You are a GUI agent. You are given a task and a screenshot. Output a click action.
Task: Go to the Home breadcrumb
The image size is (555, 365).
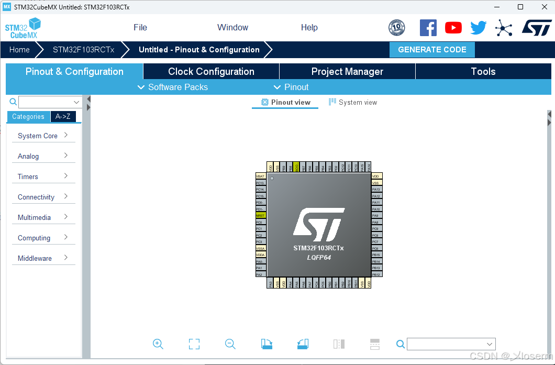[19, 50]
